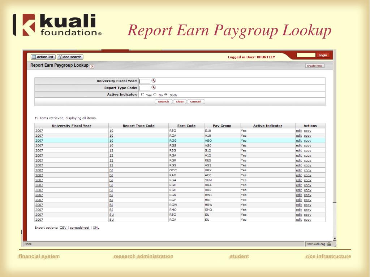This screenshot has height=277, width=370.
Task: Click the University Fiscal Year input field
Action: (x=145, y=81)
